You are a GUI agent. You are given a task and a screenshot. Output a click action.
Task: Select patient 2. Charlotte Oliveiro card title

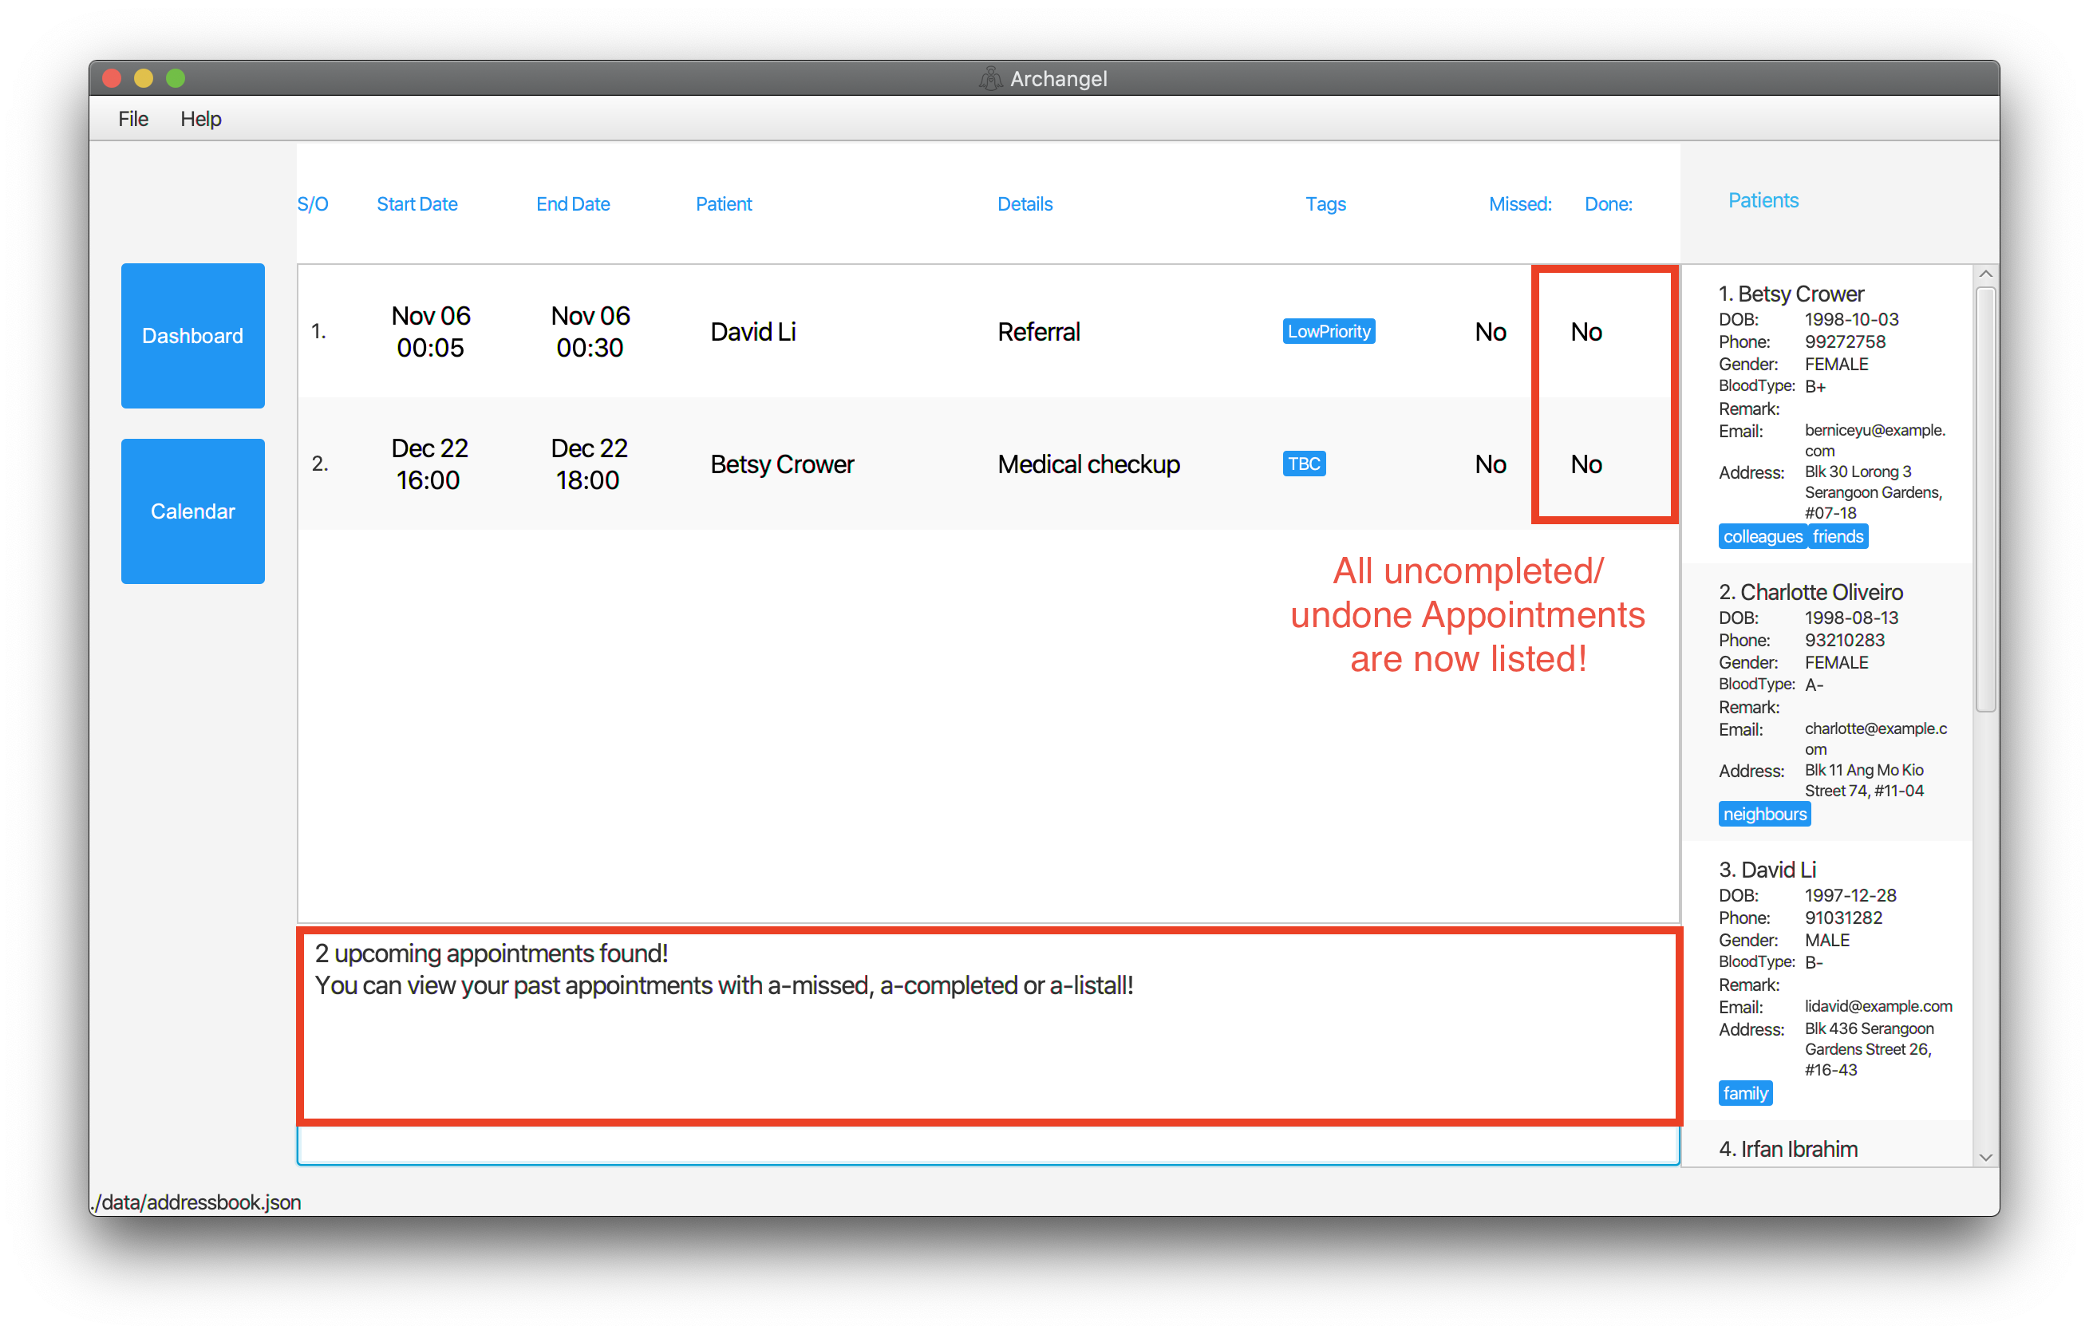click(1811, 593)
